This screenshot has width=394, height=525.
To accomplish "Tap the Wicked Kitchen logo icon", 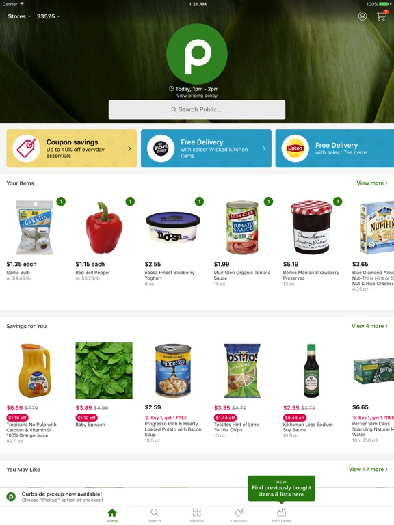I will [161, 148].
